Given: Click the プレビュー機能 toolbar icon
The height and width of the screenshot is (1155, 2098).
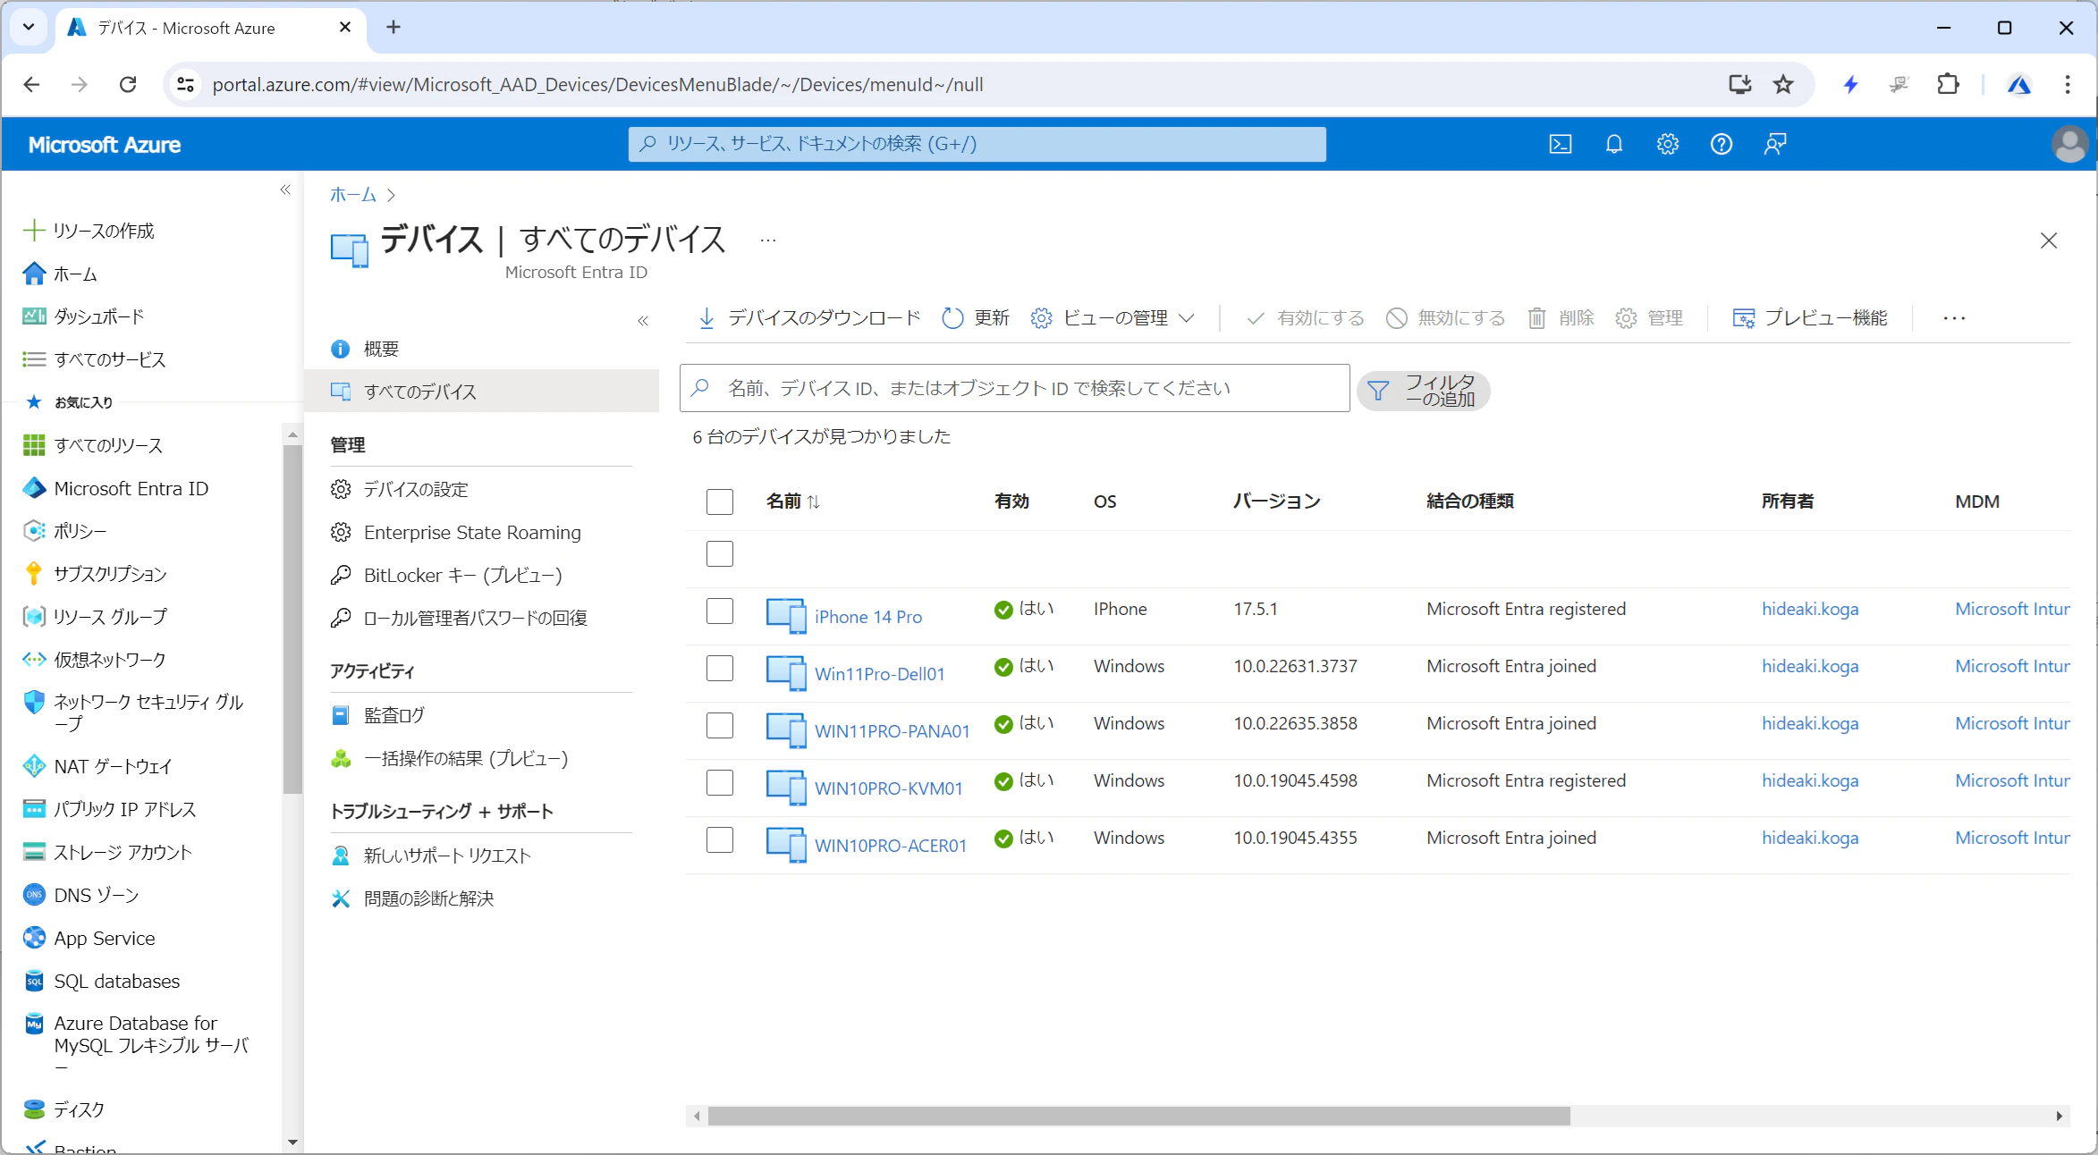Looking at the screenshot, I should 1743,318.
